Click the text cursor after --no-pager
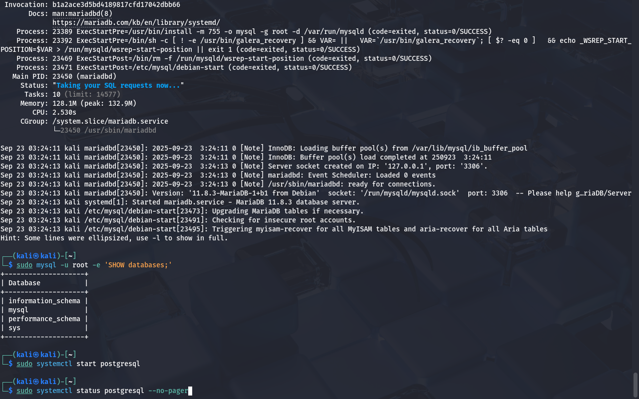The width and height of the screenshot is (639, 399). click(x=190, y=391)
